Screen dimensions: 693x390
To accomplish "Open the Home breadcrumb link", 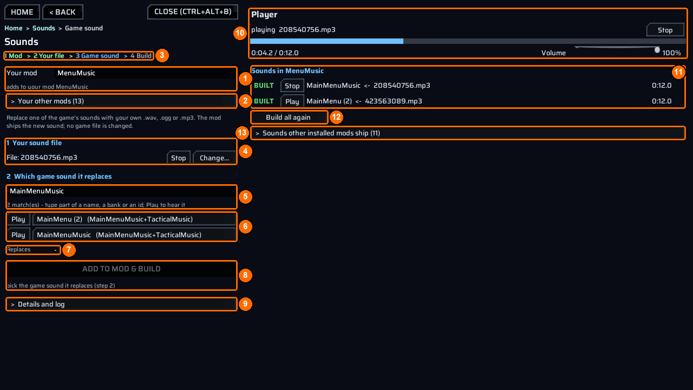I will [x=14, y=28].
